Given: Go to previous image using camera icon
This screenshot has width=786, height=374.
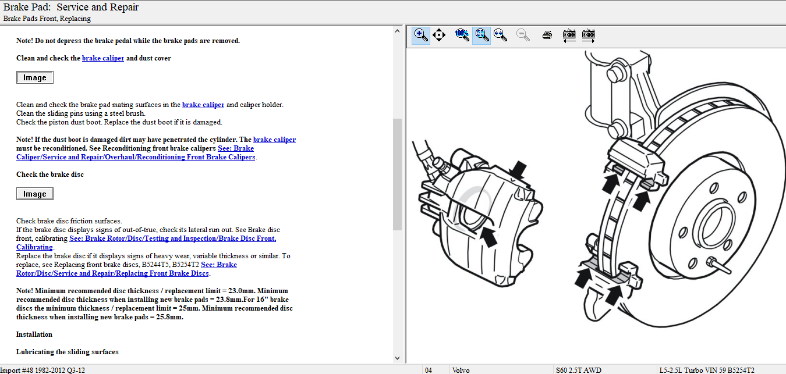Looking at the screenshot, I should (569, 35).
